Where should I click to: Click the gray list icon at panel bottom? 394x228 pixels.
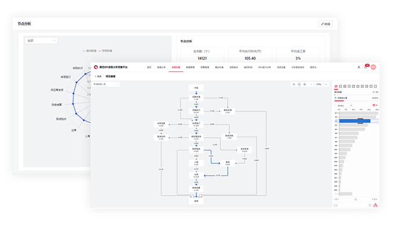pyautogui.click(x=370, y=205)
